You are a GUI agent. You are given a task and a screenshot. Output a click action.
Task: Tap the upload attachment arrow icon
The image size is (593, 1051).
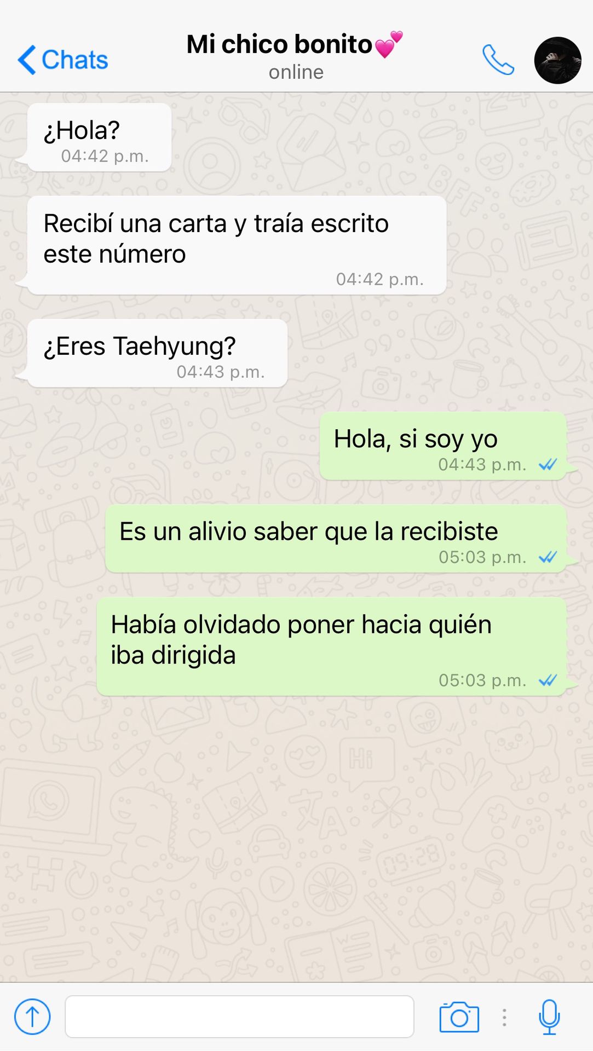click(32, 1017)
